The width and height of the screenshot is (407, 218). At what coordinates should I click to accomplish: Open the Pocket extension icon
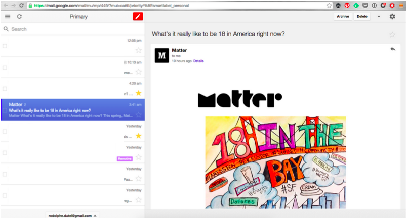365,5
